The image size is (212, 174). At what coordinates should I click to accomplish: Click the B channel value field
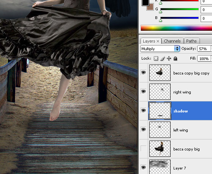click(206, 18)
